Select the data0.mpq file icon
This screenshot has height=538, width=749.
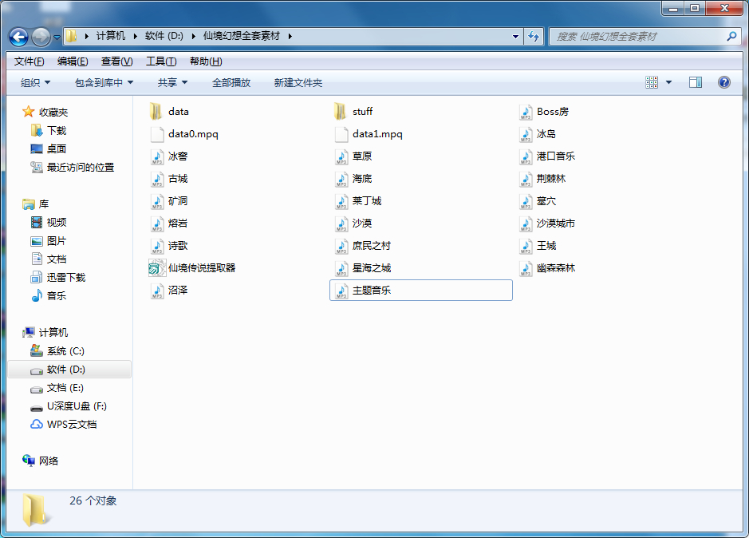click(x=157, y=134)
